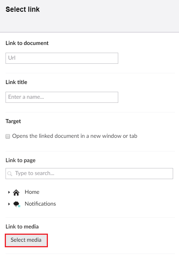
Task: Focus the 'Enter a name...' link title field
Action: click(62, 97)
